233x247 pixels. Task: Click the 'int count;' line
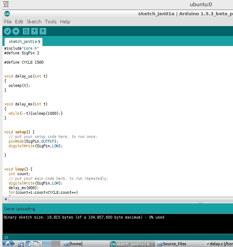click(x=19, y=174)
